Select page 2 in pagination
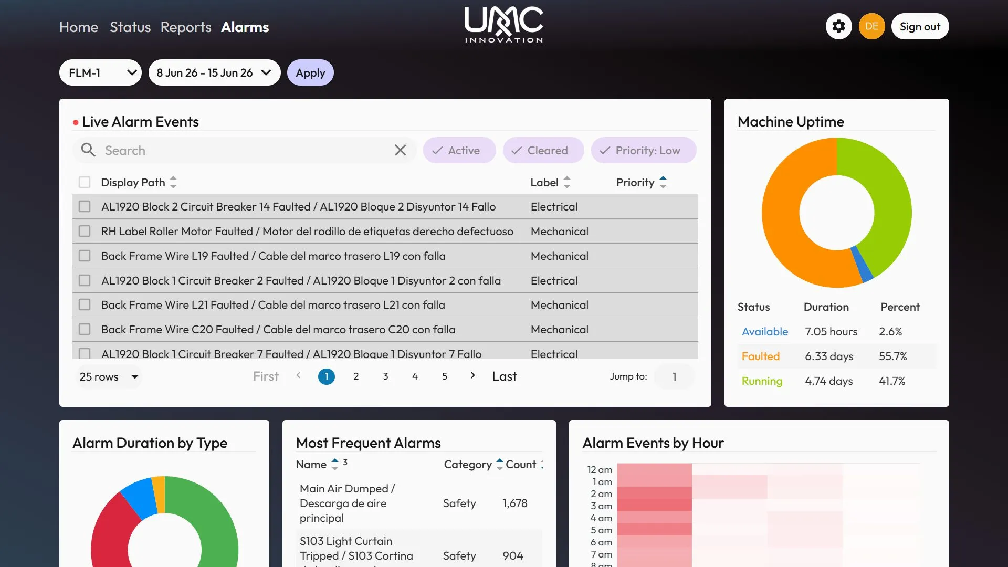 pyautogui.click(x=356, y=376)
